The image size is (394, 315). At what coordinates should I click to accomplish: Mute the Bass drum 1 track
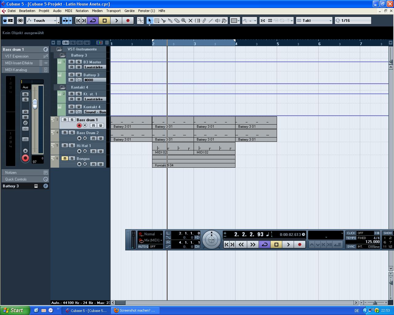point(65,120)
